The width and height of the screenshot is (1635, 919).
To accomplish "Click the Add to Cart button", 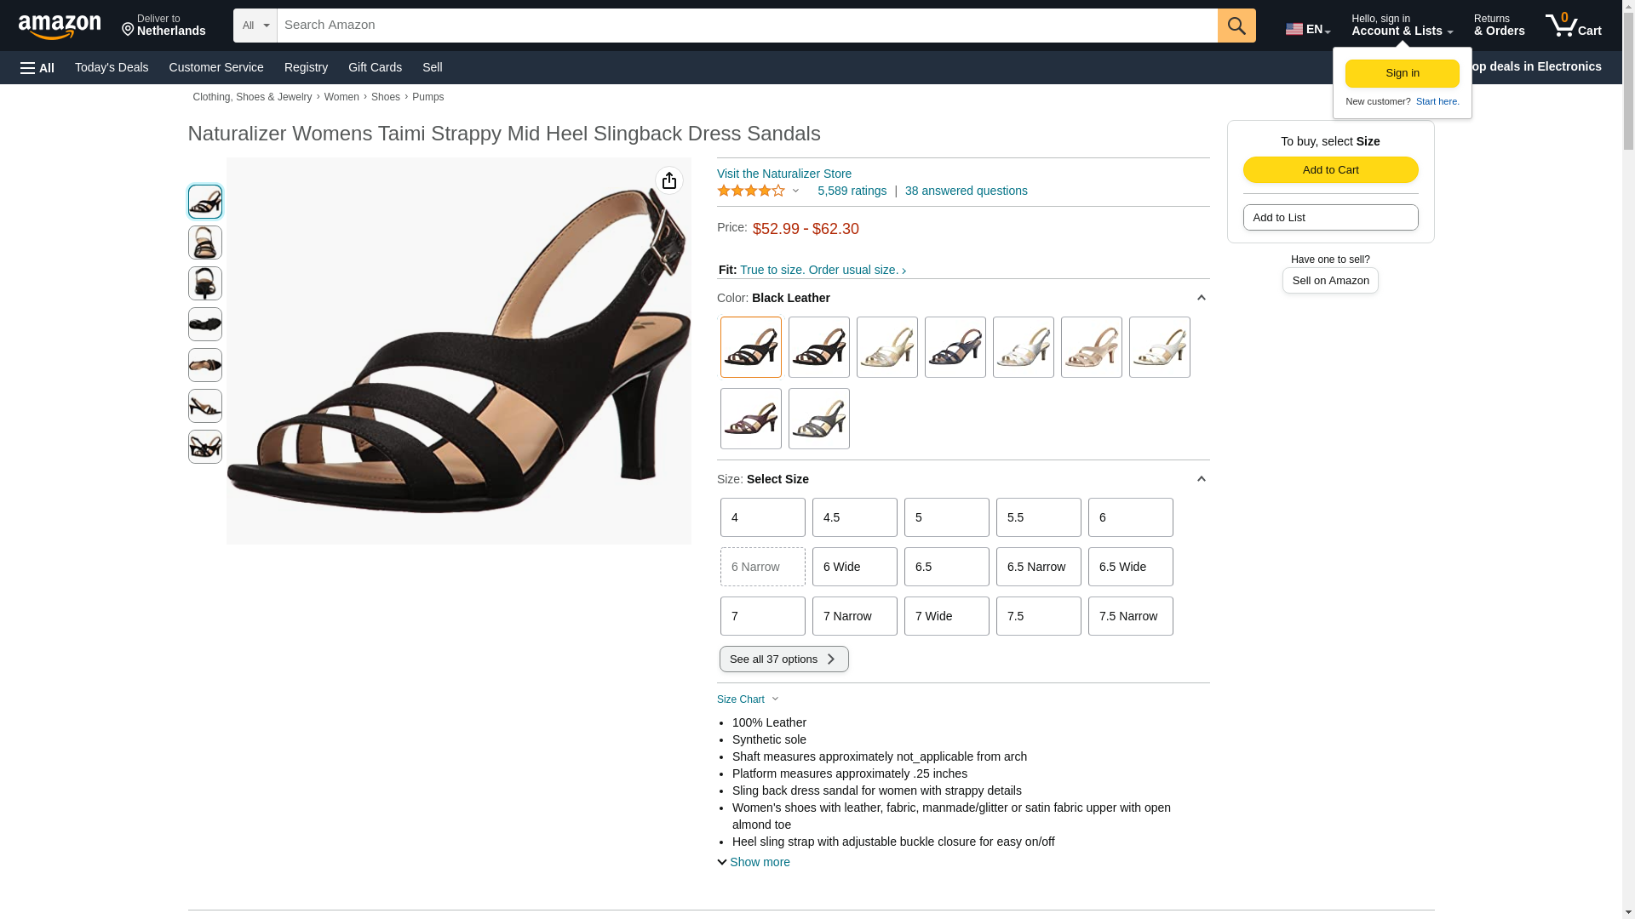I will [x=1330, y=170].
